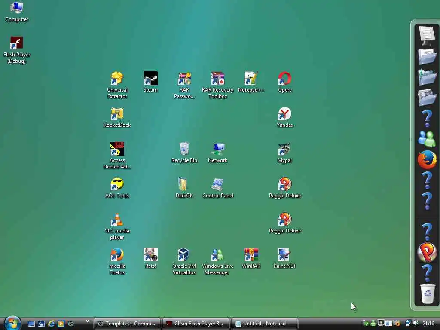Open the WinRAR desktop shortcut
The height and width of the screenshot is (330, 440).
click(x=251, y=258)
